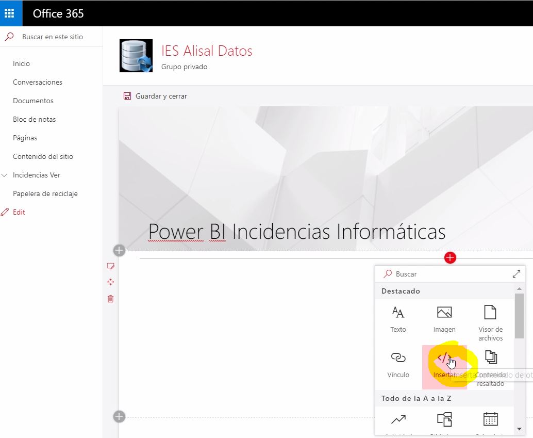The height and width of the screenshot is (438, 533).
Task: Click the Edit navigation link
Action: pos(19,212)
